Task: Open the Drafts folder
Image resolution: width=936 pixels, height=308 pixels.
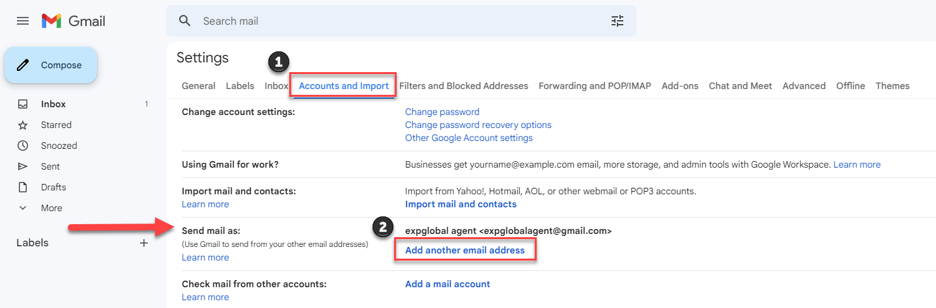Action: click(x=53, y=187)
